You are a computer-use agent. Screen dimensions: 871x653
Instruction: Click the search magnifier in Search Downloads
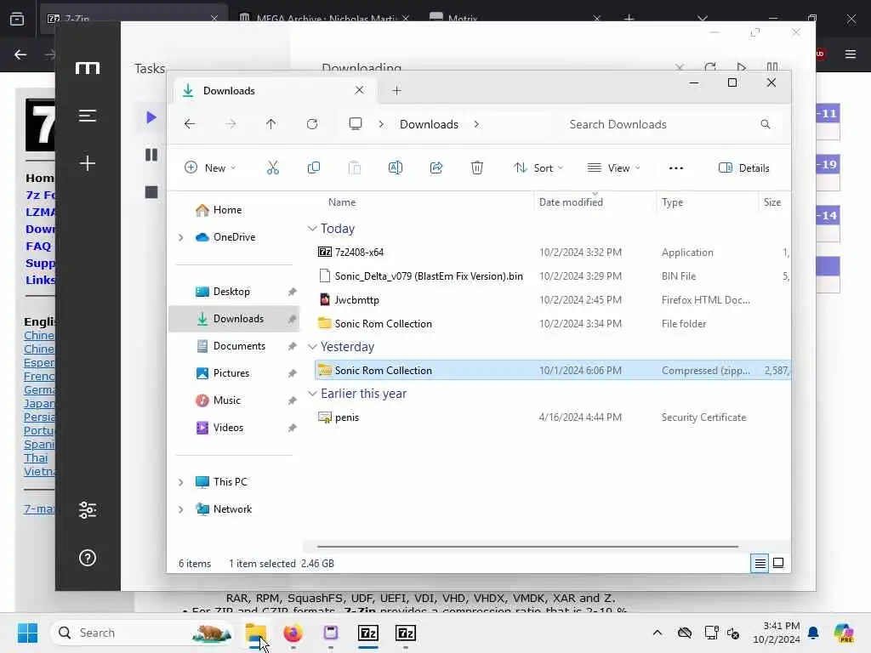[x=766, y=124]
